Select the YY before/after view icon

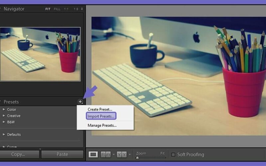pyautogui.click(x=122, y=154)
